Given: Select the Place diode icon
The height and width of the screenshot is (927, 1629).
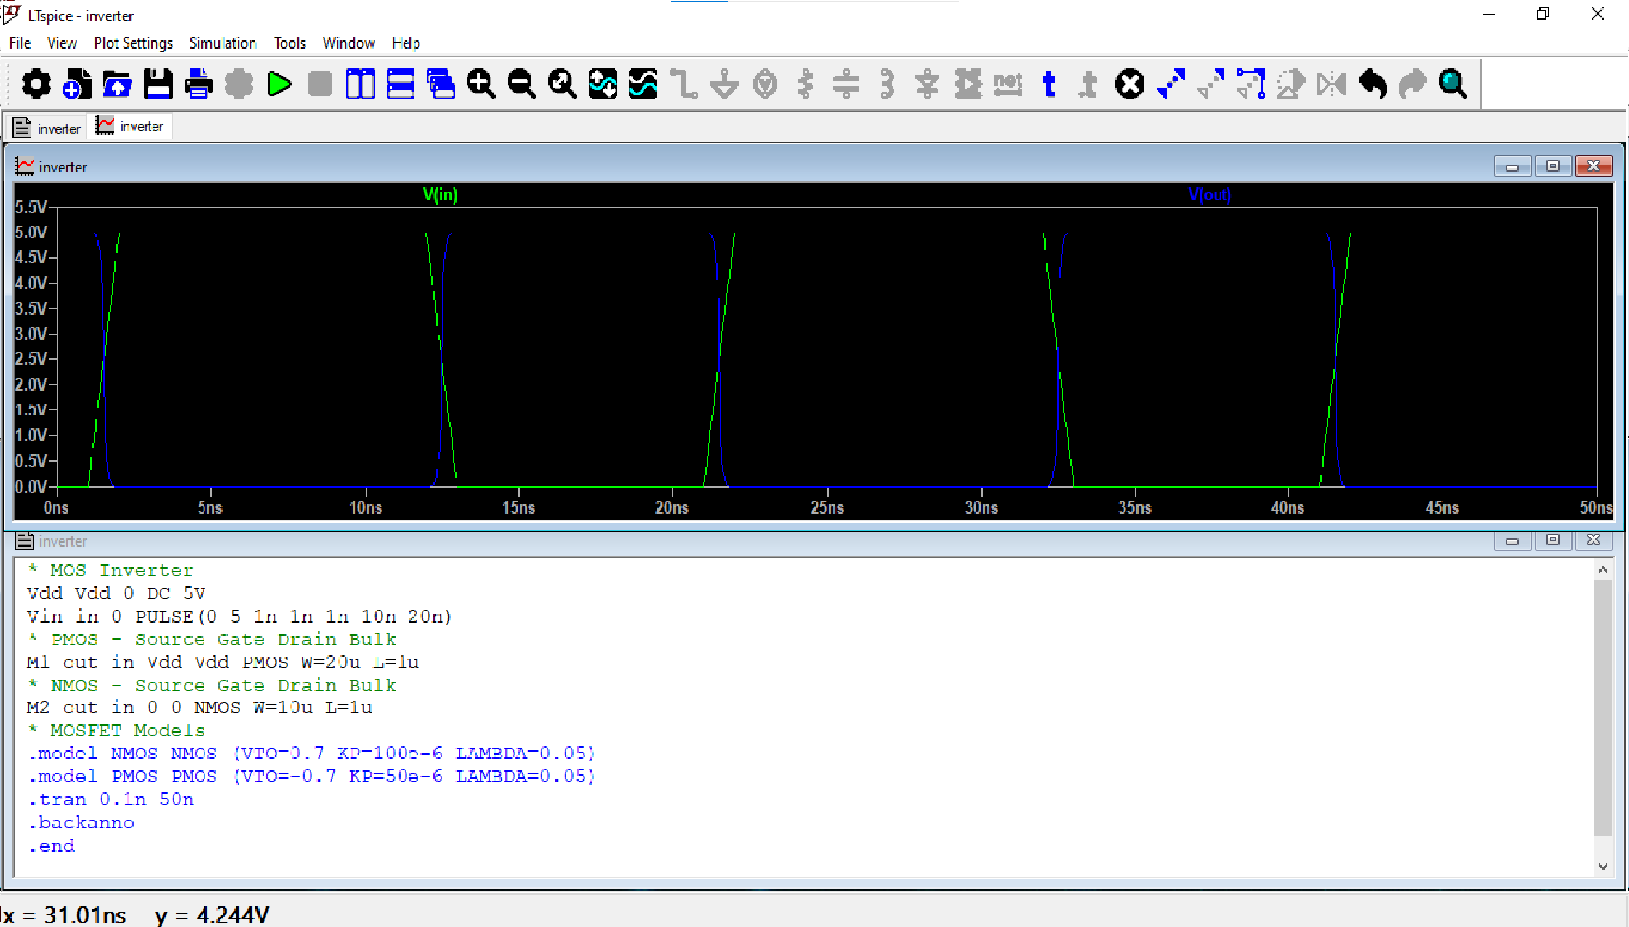Looking at the screenshot, I should [x=928, y=84].
